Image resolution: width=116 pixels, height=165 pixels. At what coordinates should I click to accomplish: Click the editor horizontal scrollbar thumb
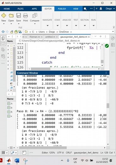point(41,69)
